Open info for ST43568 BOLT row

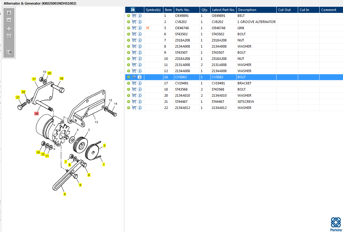140,89
